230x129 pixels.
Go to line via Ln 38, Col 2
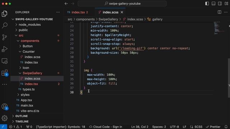click(140, 126)
